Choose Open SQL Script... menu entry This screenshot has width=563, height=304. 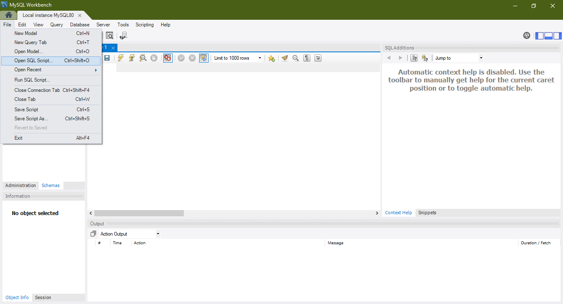pyautogui.click(x=51, y=61)
